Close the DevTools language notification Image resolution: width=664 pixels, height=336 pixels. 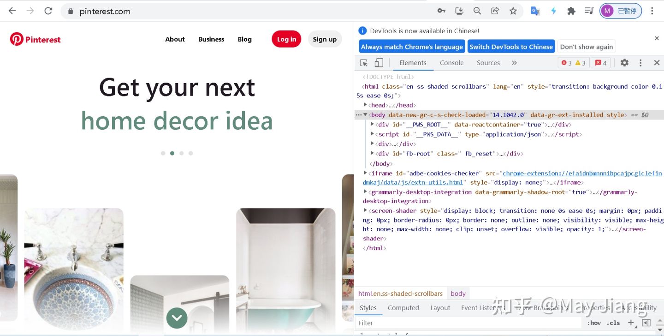(657, 38)
